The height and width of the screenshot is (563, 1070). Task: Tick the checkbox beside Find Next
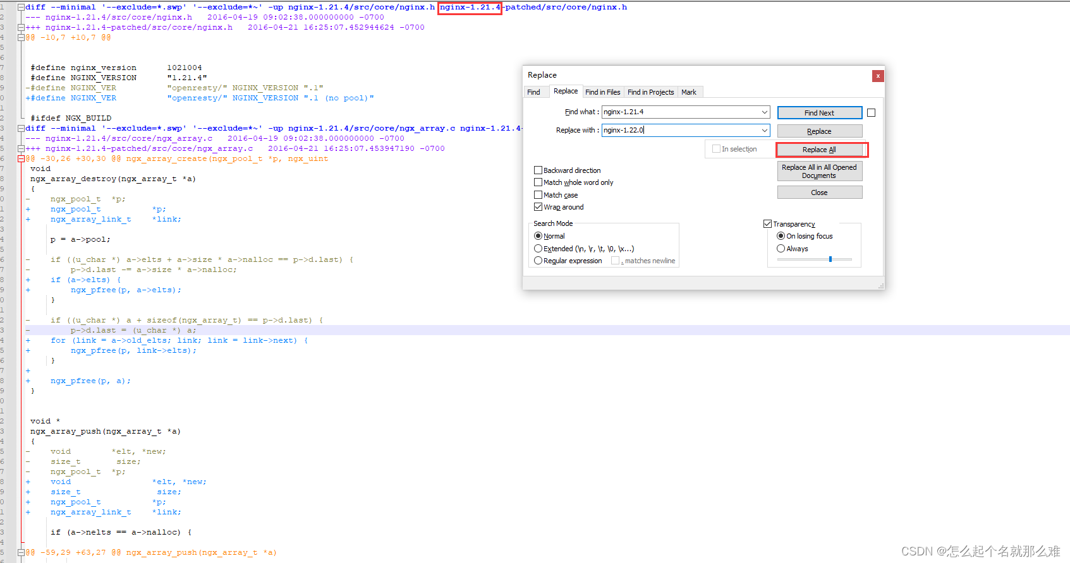(x=871, y=113)
